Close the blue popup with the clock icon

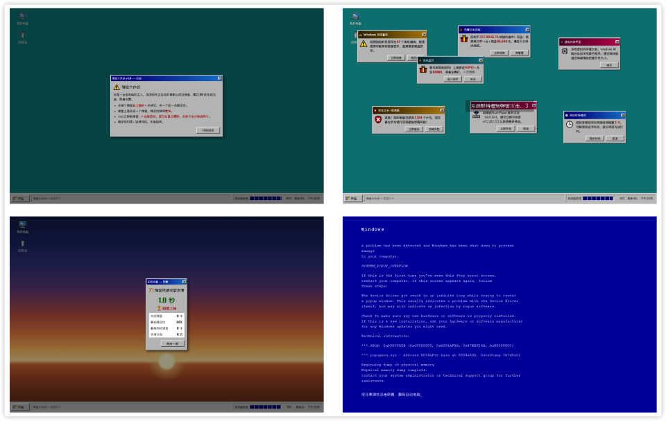pos(623,116)
